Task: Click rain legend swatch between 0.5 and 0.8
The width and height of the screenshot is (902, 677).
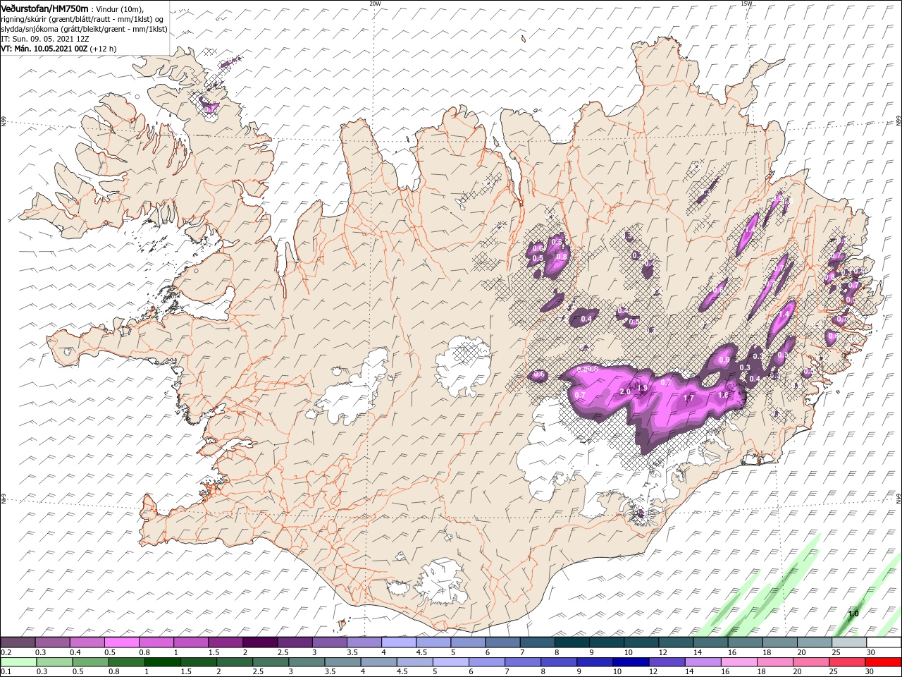Action: 90,662
